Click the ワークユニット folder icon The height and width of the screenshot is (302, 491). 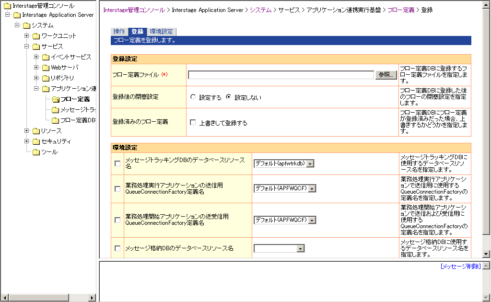coord(36,35)
